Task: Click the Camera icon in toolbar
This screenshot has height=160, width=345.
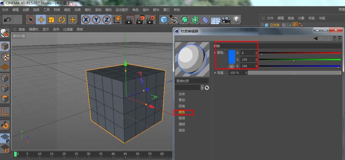Action: 226,20
